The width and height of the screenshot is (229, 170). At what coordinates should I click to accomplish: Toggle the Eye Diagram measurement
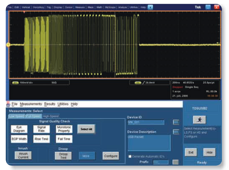(x=19, y=129)
